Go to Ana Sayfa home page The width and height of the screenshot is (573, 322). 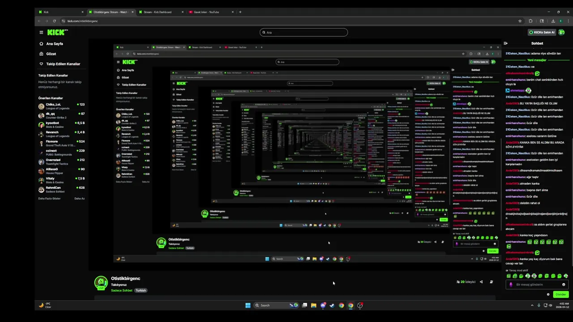click(54, 44)
